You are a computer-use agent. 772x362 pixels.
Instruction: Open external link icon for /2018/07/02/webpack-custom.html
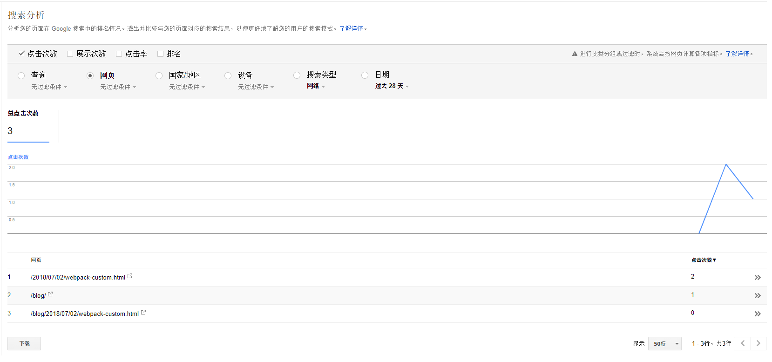point(130,276)
